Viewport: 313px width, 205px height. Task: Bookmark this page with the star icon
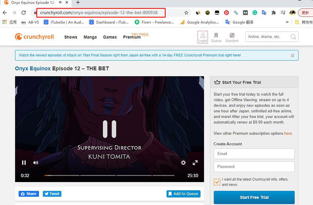[186, 13]
